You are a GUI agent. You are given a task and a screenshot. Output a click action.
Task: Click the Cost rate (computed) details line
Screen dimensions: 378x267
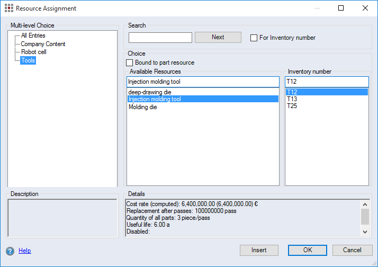click(192, 204)
